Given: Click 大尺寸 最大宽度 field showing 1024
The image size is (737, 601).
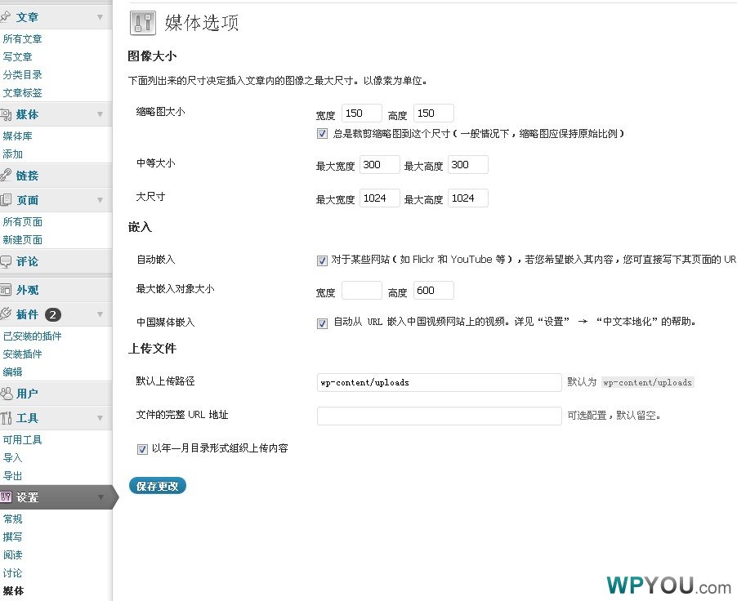Looking at the screenshot, I should [380, 198].
